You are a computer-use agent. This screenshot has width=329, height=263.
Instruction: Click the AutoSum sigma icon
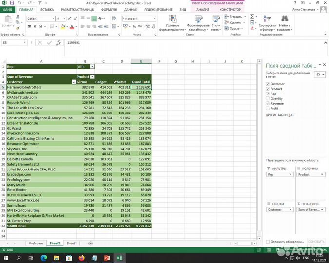coord(252,17)
